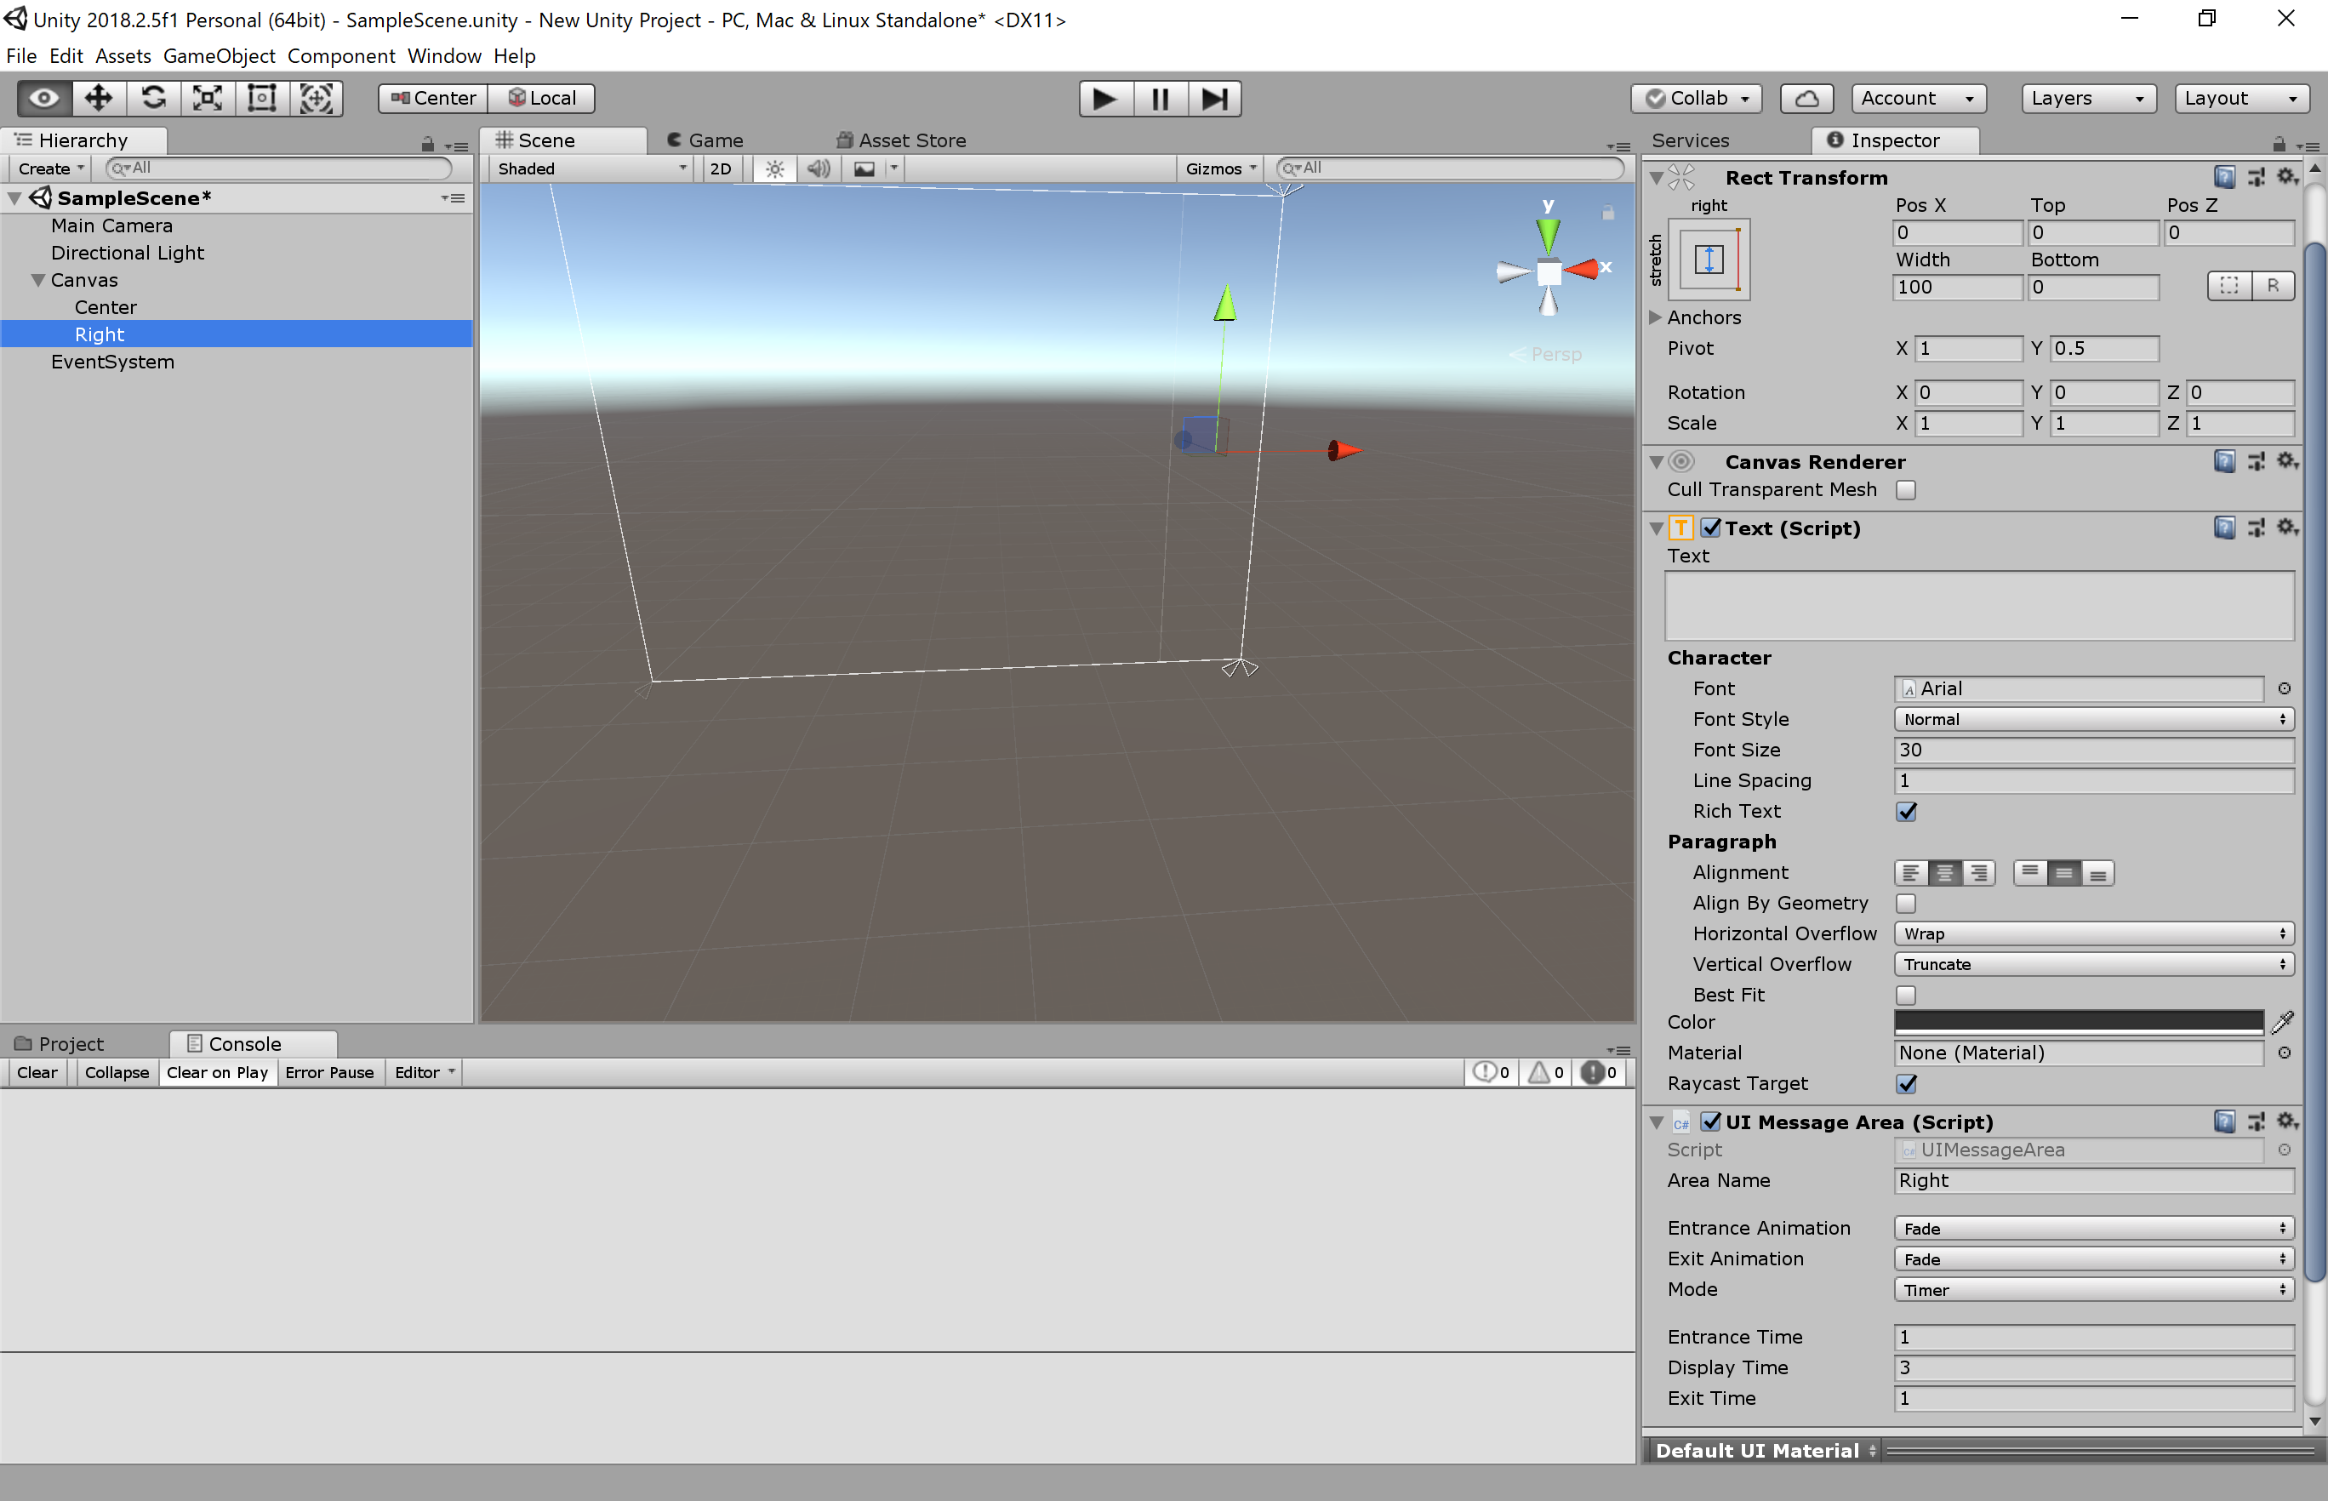The image size is (2328, 1501).
Task: Open the GameObject menu
Action: (x=219, y=55)
